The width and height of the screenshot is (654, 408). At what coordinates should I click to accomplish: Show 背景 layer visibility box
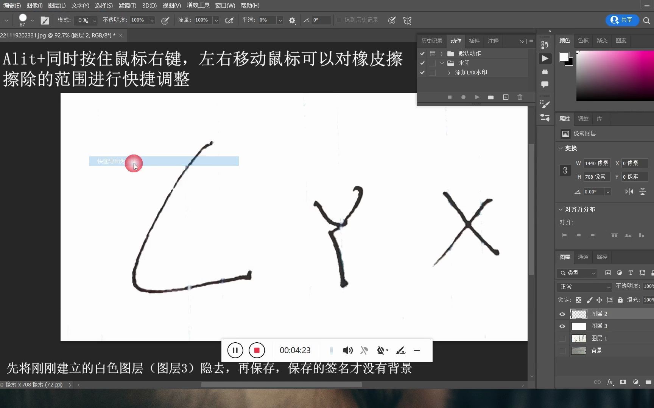click(562, 351)
